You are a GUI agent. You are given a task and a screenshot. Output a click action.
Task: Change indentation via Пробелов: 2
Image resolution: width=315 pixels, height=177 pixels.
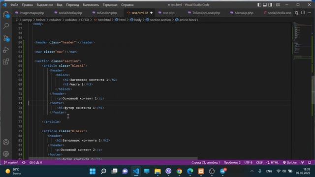tap(232, 163)
